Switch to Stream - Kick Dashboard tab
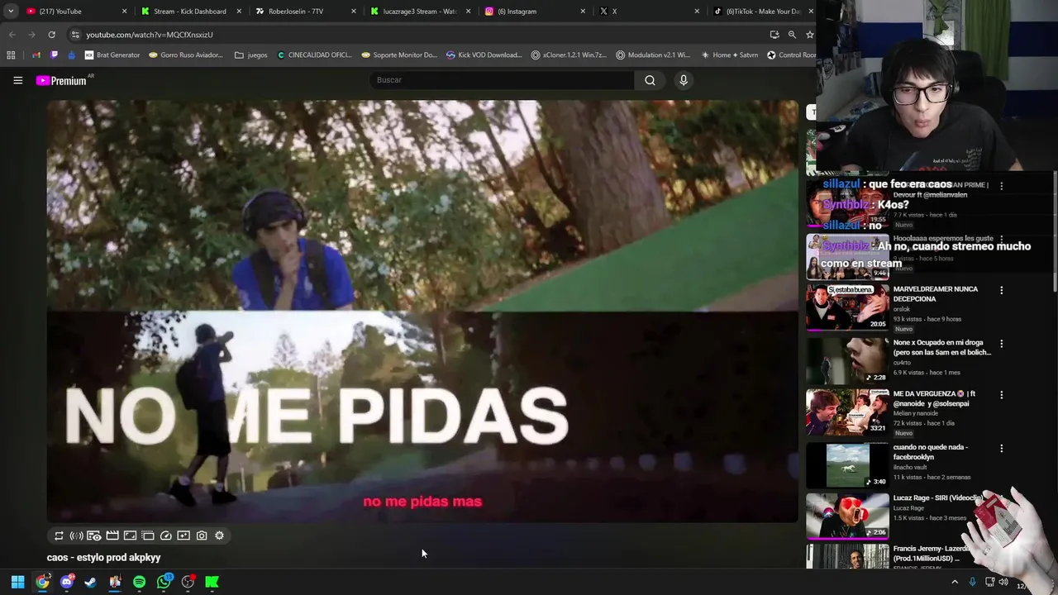 pos(189,12)
